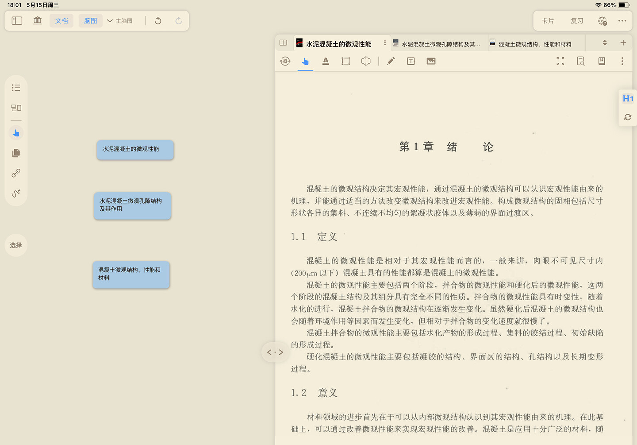Open the document bookmark icon
The width and height of the screenshot is (637, 445).
click(602, 61)
